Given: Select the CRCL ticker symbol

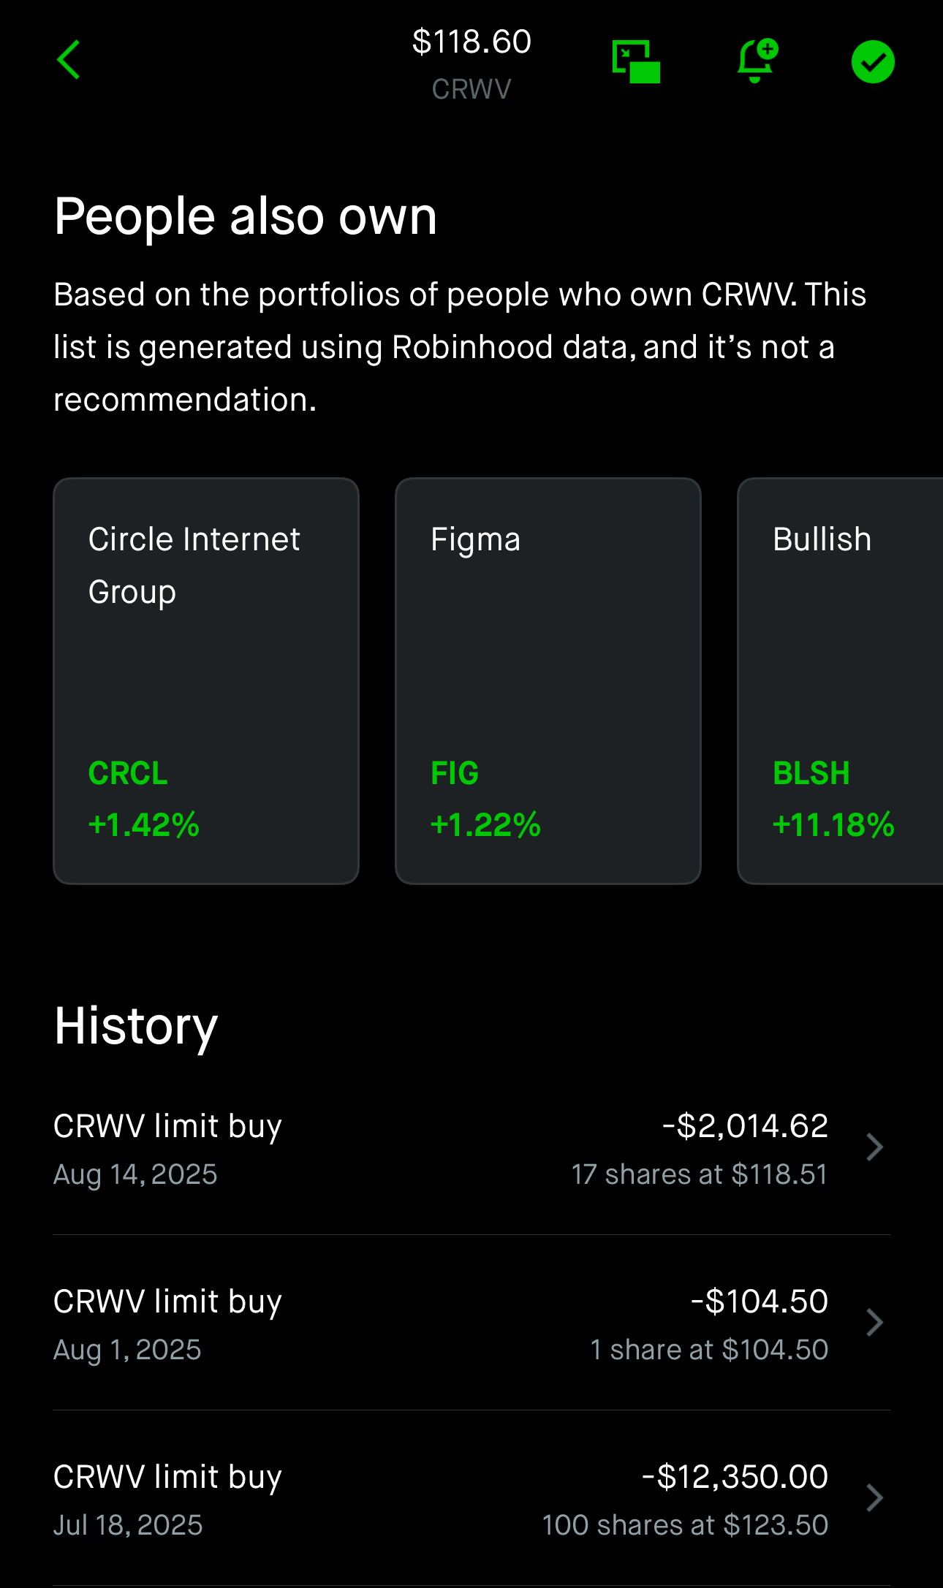Looking at the screenshot, I should point(128,773).
